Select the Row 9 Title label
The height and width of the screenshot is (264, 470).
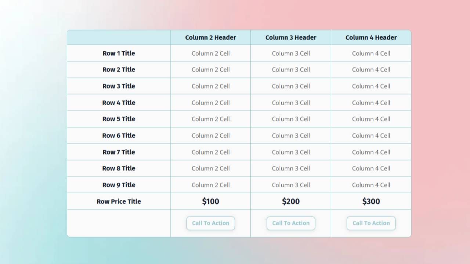[x=119, y=185]
